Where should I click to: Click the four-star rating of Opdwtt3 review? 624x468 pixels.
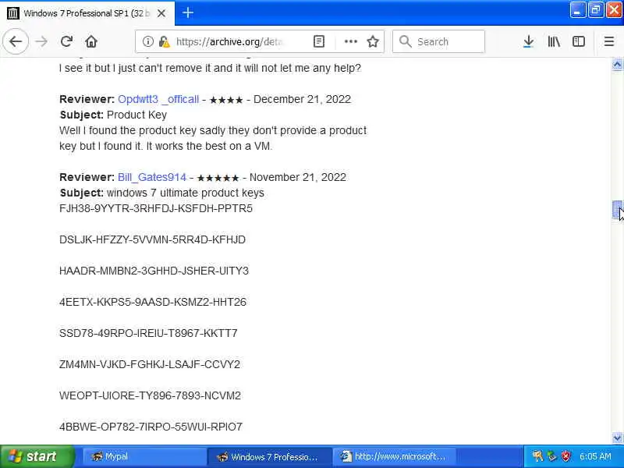click(226, 100)
